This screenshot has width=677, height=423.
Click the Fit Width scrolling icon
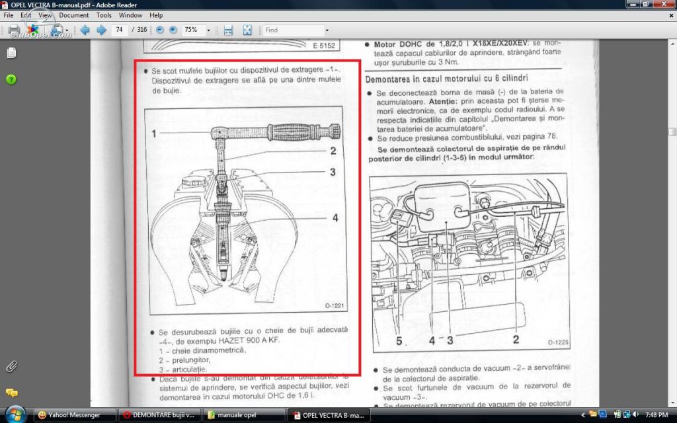[228, 30]
